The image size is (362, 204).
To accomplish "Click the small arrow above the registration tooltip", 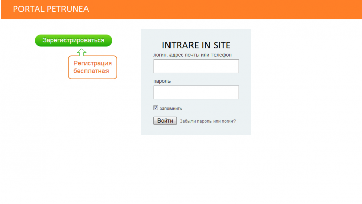I will click(82, 52).
